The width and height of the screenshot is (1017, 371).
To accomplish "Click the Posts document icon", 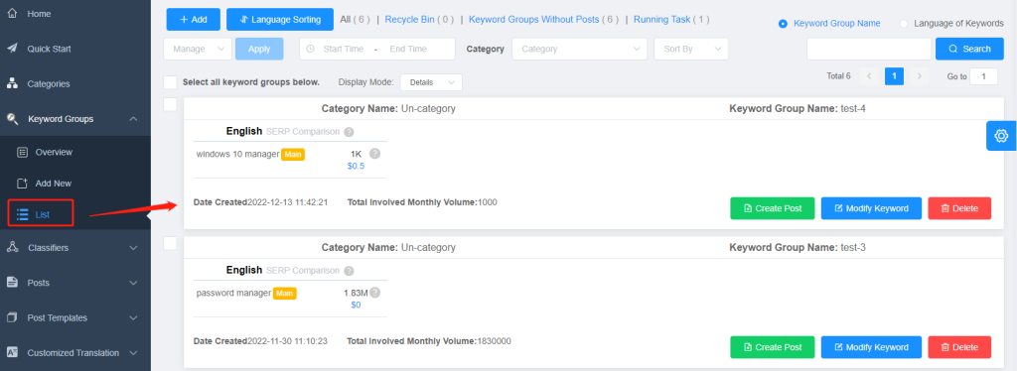I will pyautogui.click(x=12, y=283).
